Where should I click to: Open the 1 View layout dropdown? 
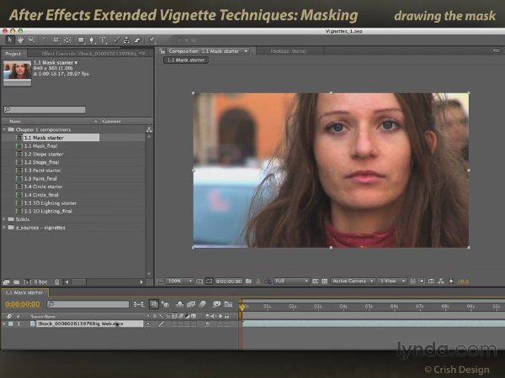point(391,281)
